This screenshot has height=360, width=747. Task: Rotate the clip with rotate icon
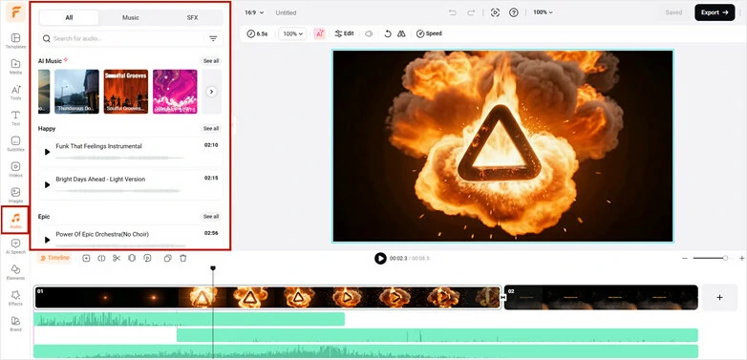click(388, 33)
